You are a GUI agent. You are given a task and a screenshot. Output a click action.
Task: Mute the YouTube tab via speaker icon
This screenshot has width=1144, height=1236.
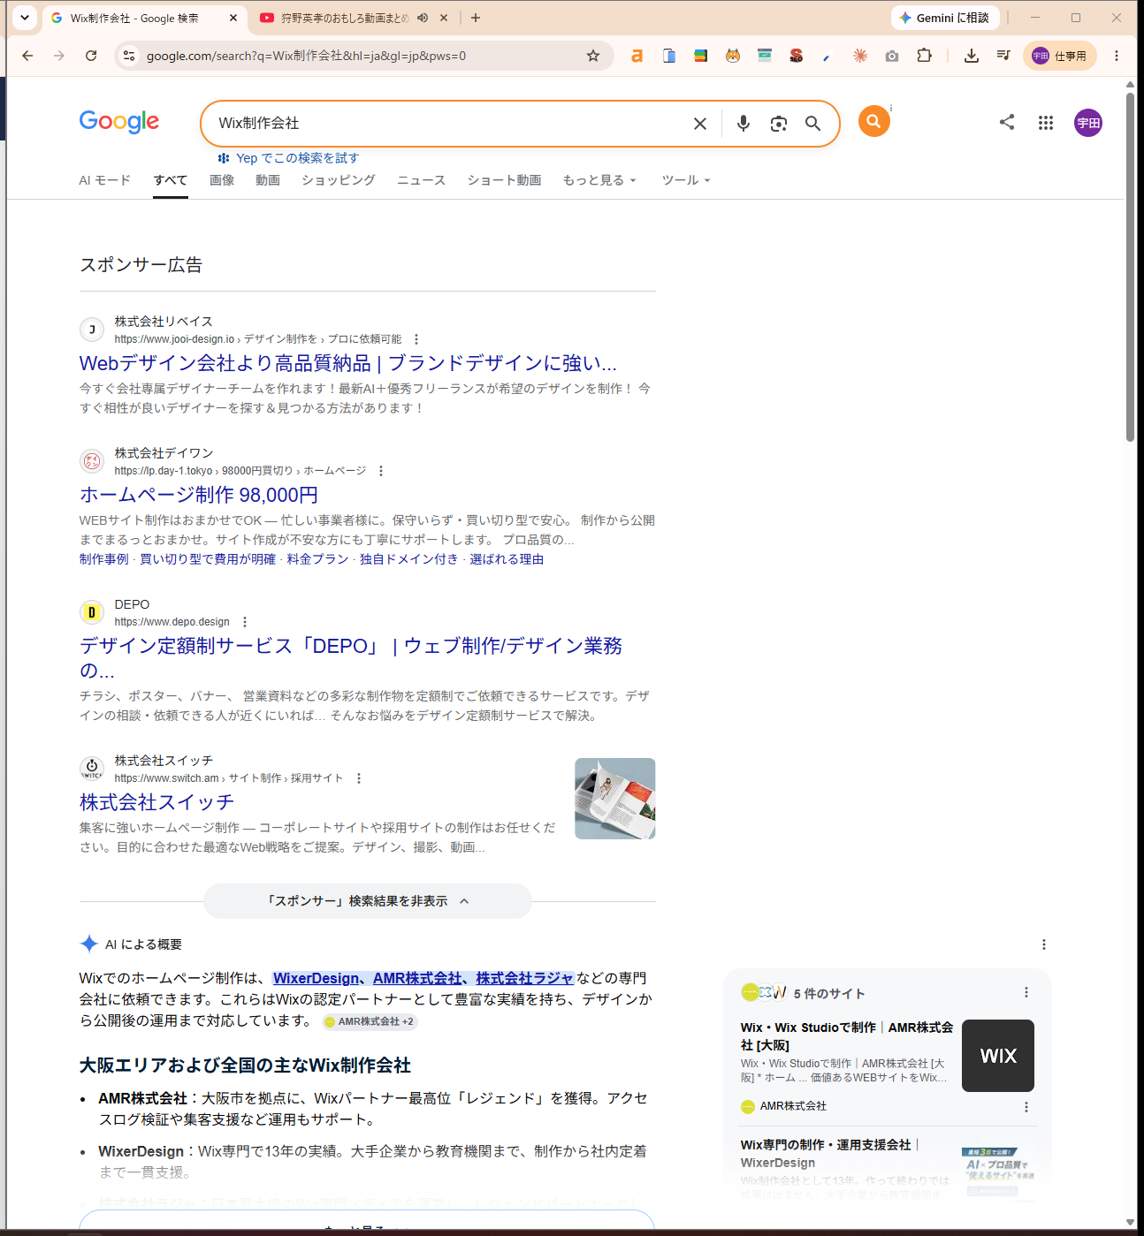423,18
